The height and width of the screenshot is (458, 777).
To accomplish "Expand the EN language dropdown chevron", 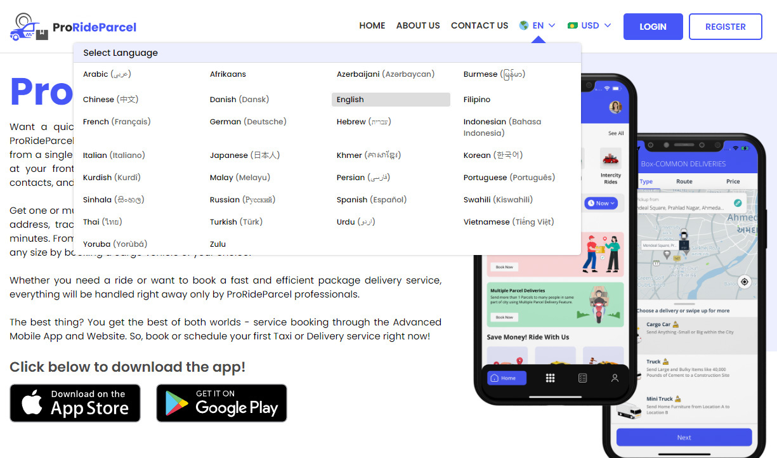I will pos(552,25).
